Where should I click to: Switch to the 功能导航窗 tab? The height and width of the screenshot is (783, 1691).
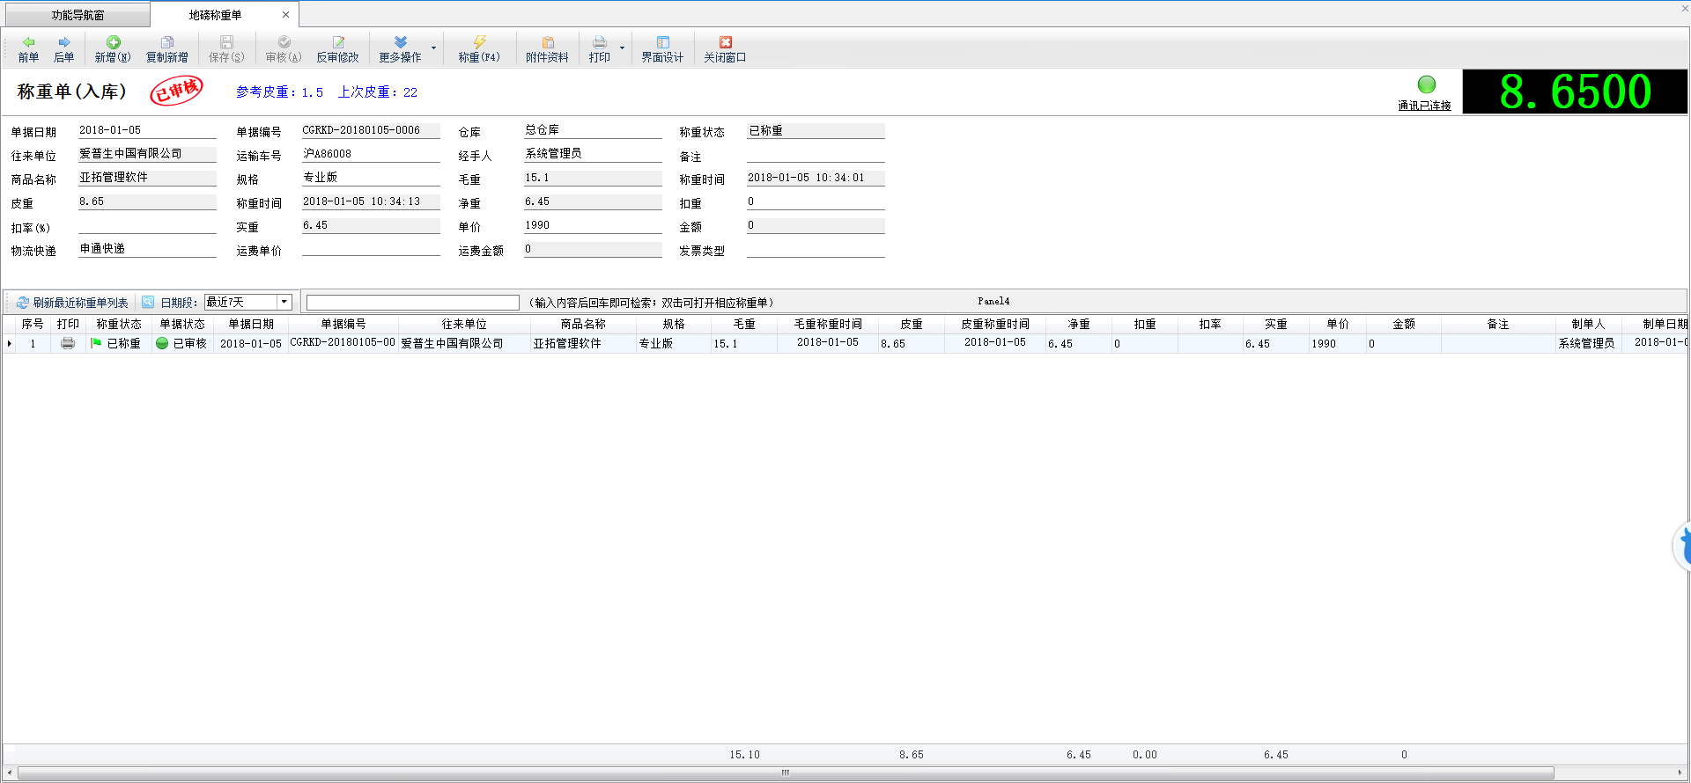click(x=78, y=15)
